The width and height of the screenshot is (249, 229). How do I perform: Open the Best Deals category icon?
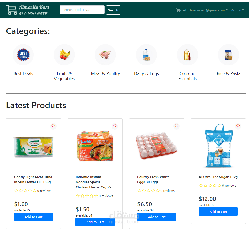23,55
